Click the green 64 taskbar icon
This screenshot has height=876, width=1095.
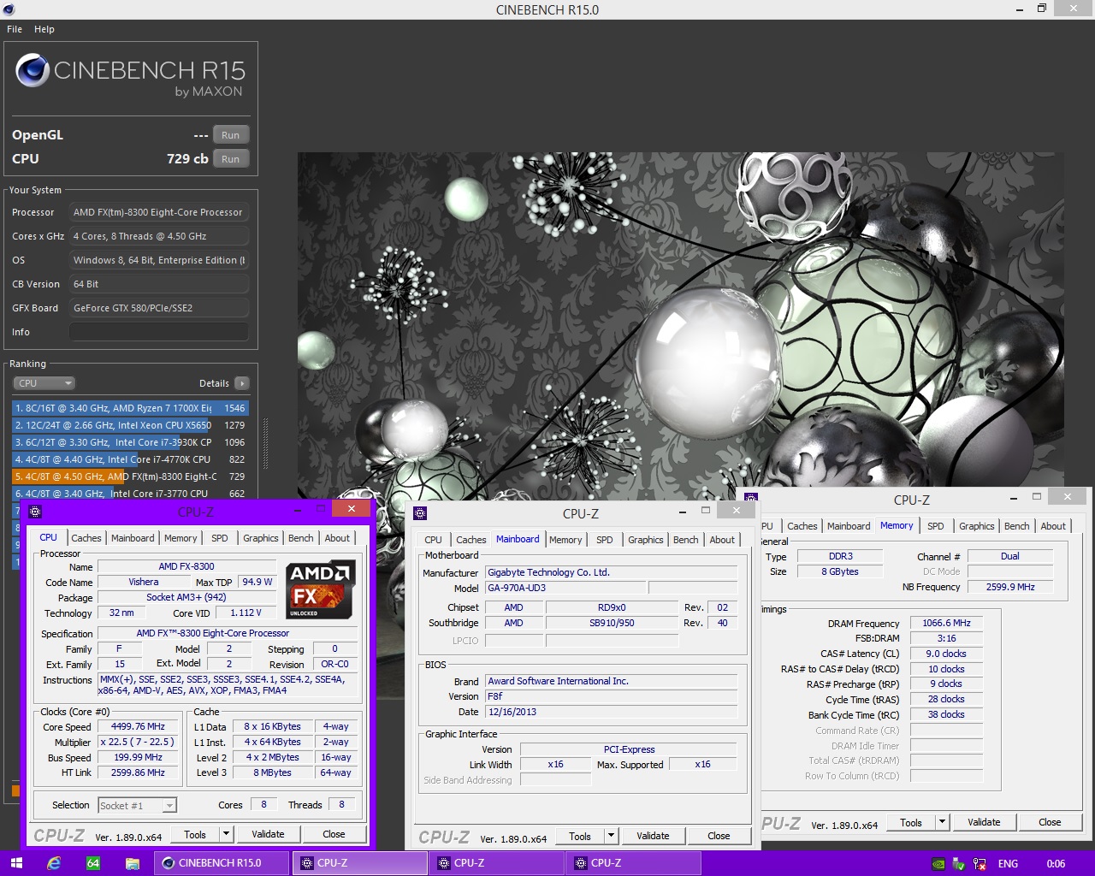93,863
